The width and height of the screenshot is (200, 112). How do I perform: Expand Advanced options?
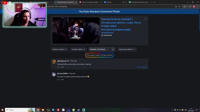[127, 49]
